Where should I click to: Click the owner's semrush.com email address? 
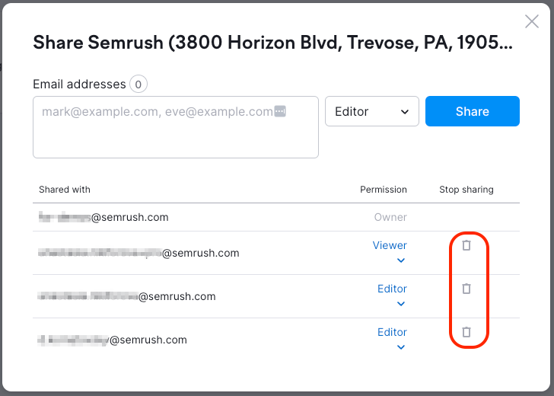(103, 217)
